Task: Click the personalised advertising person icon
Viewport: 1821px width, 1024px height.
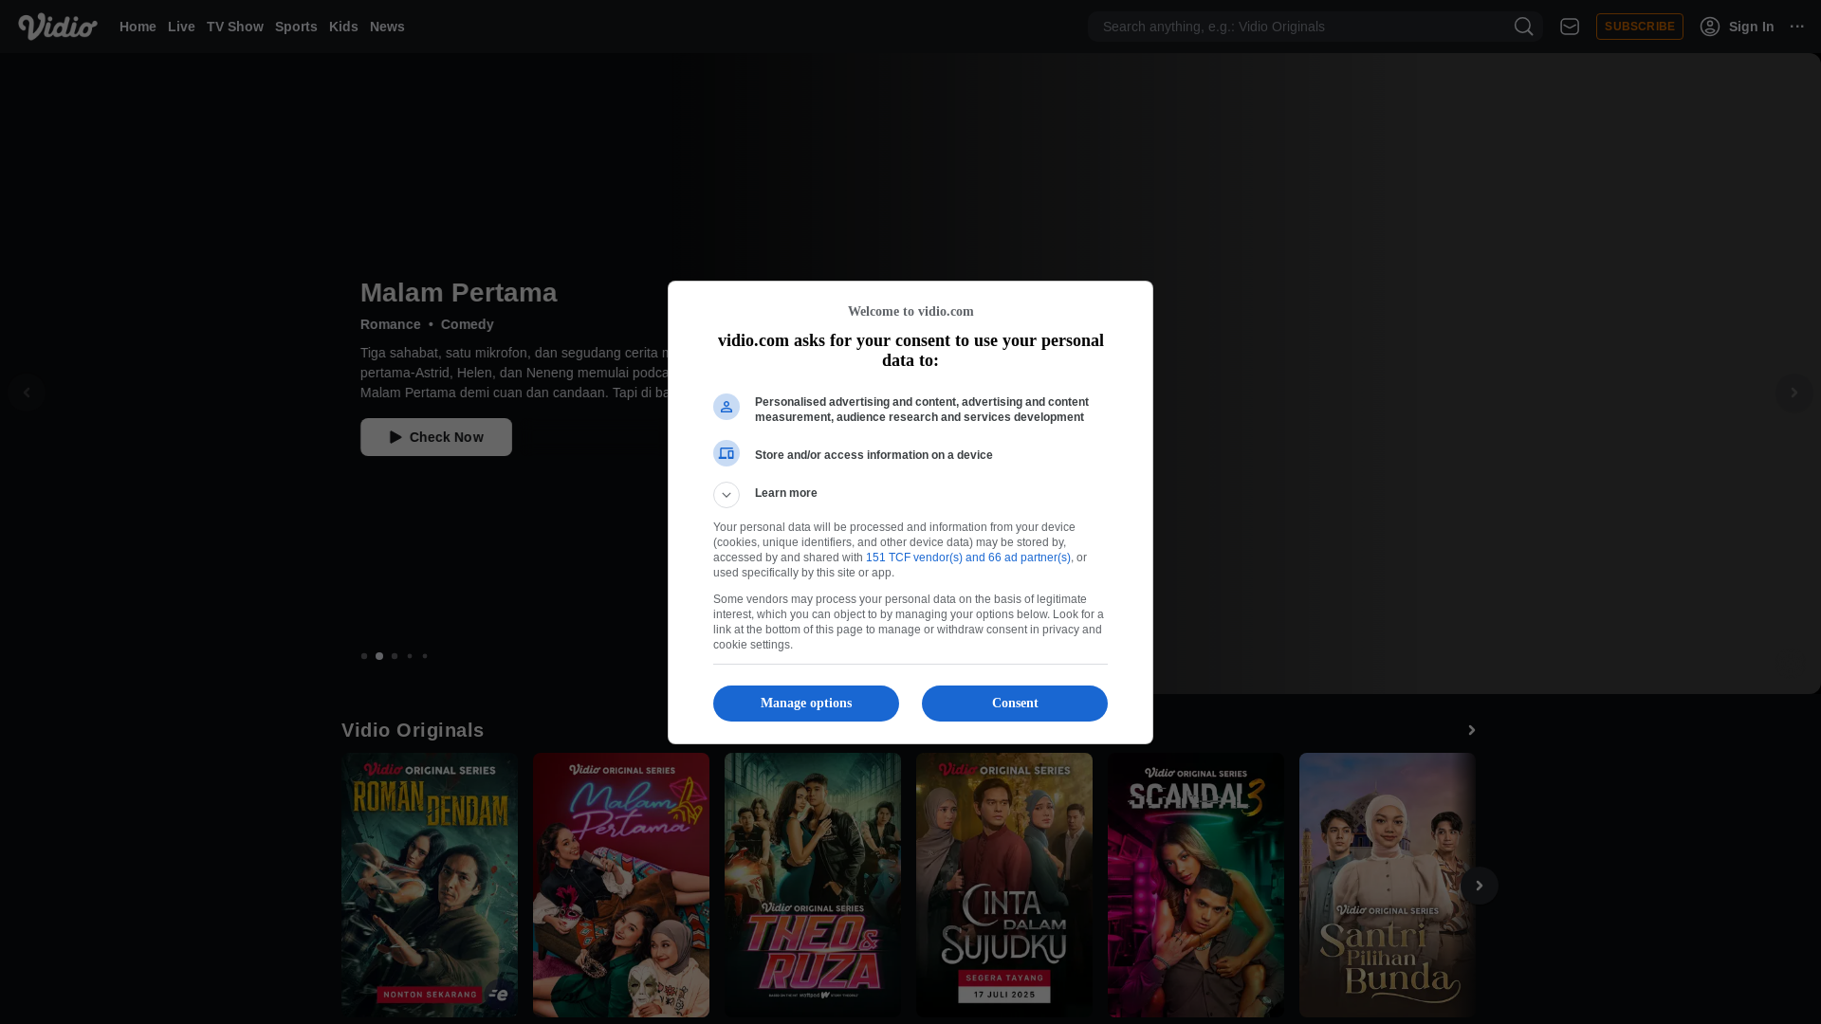Action: (x=727, y=407)
